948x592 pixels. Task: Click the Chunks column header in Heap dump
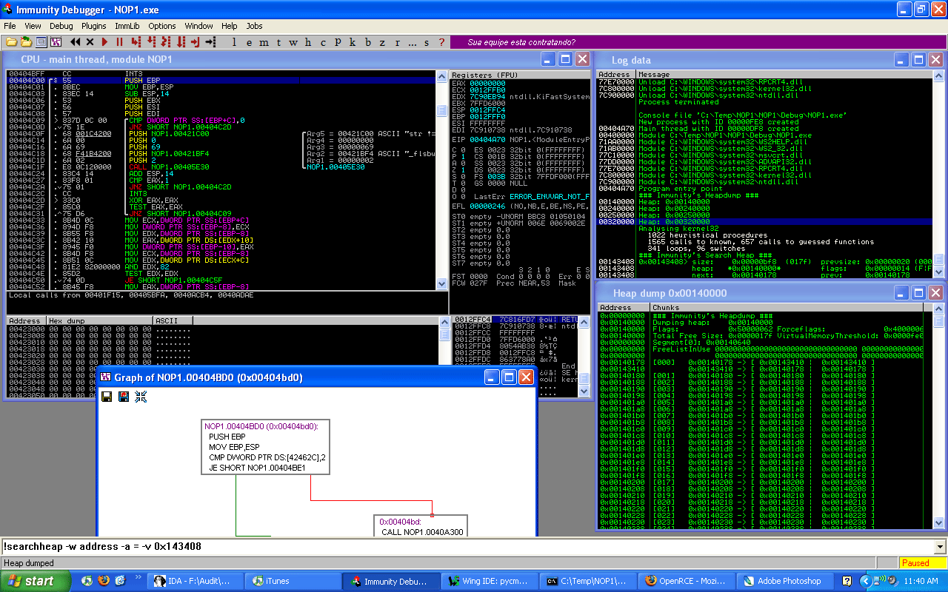tap(787, 307)
